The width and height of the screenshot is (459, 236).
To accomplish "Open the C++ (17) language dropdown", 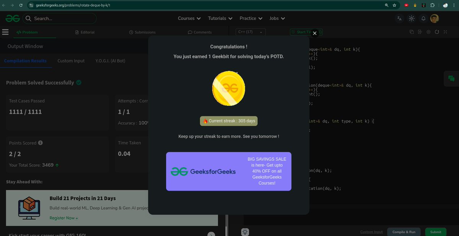I will click(251, 32).
